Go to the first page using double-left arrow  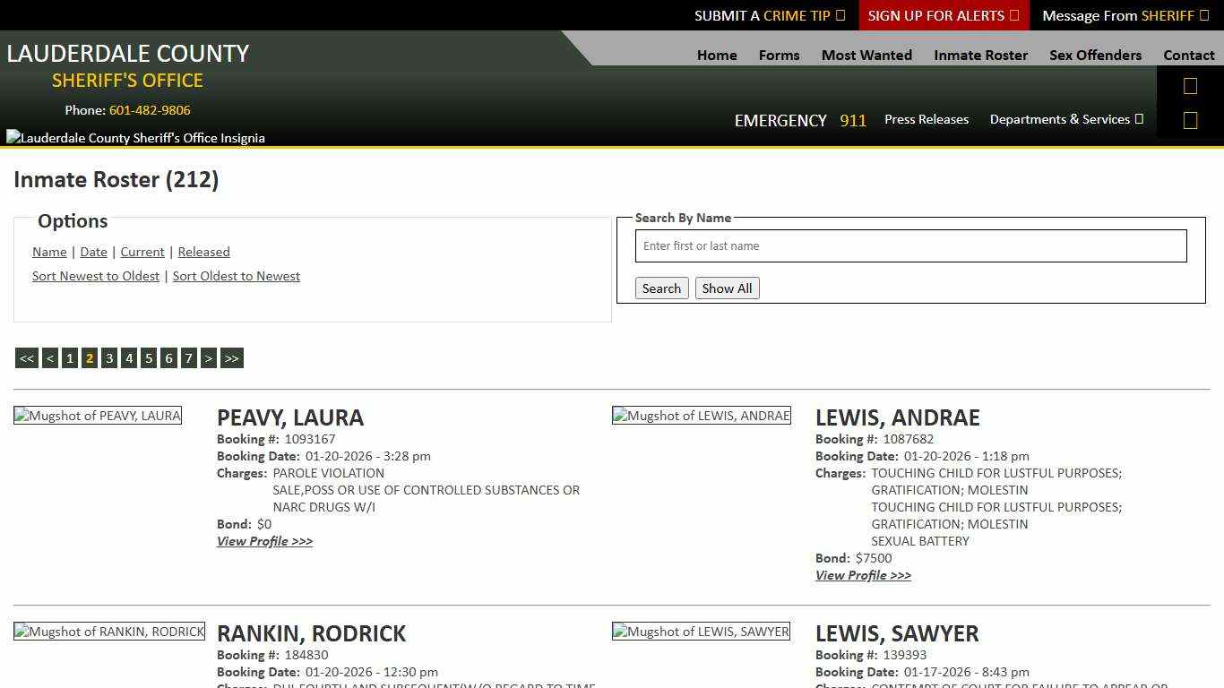coord(26,357)
